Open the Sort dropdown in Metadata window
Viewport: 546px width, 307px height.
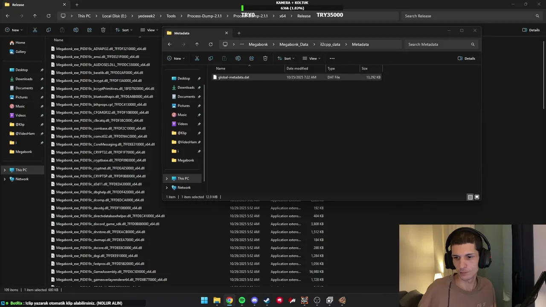[x=286, y=58]
